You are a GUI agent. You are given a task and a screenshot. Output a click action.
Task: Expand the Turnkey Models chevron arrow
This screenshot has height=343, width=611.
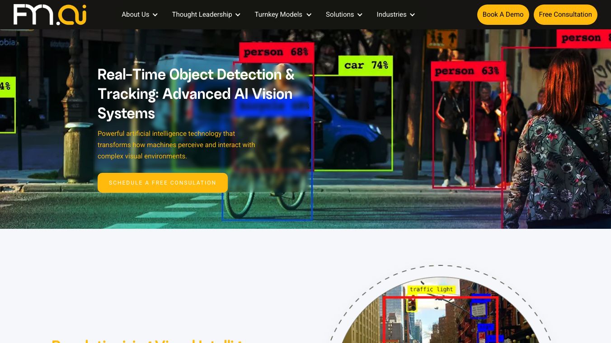(x=309, y=15)
